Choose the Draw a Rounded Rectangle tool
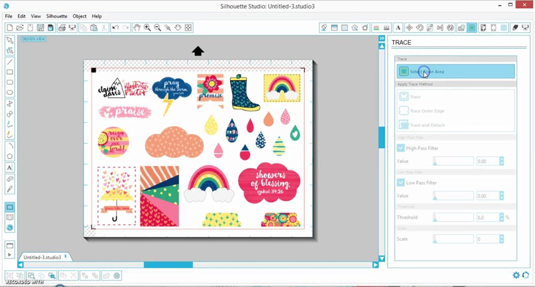535x287 pixels. pos(9,82)
